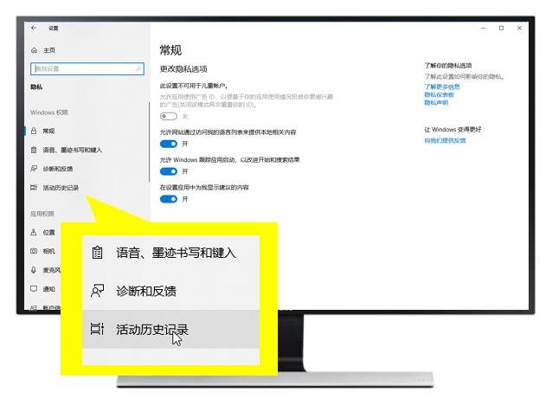Click the magnifier icon in search box
The width and height of the screenshot is (552, 405).
[138, 68]
